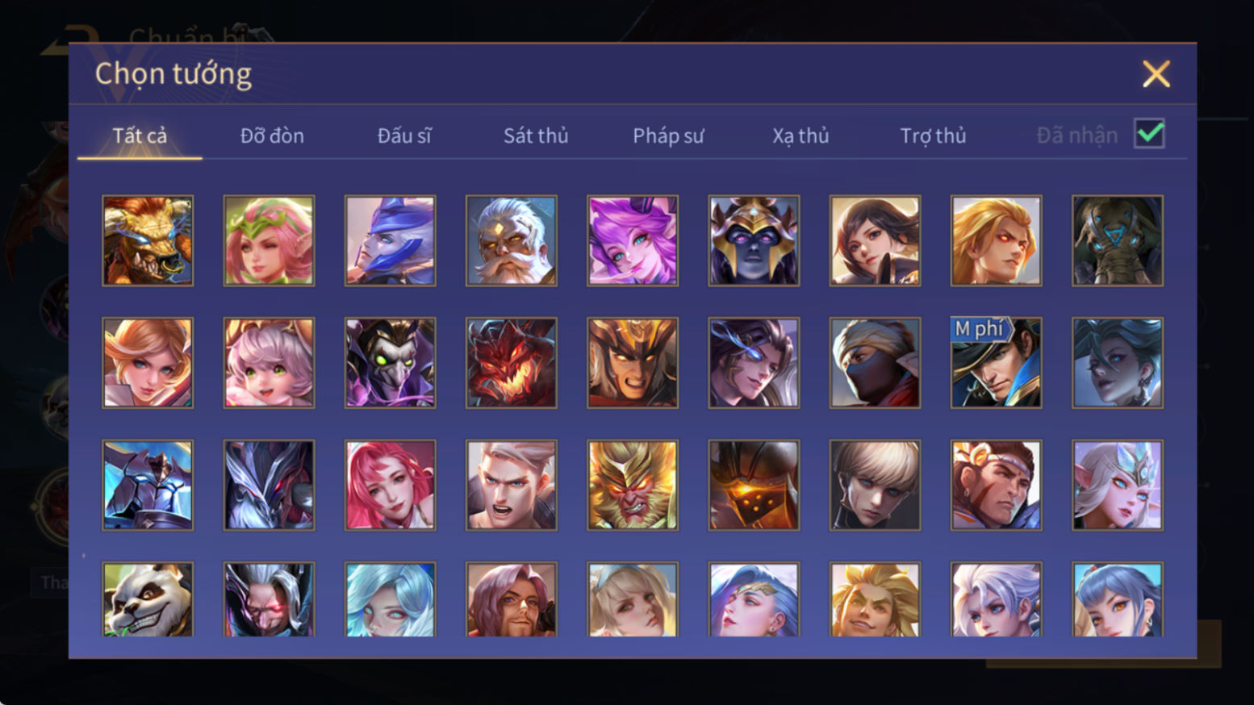Select the panda hero portrait
Screen dimensions: 1254x705
pos(148,599)
